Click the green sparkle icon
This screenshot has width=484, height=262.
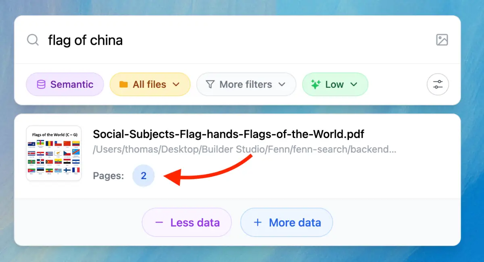316,85
